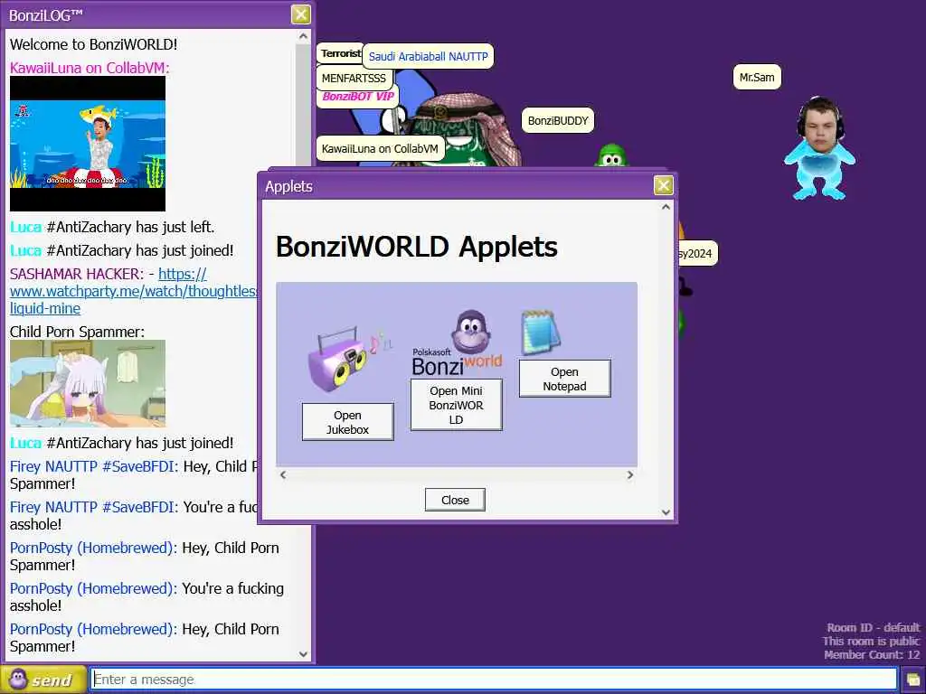
Task: Close the Applets dialog with Close button
Action: (x=455, y=500)
